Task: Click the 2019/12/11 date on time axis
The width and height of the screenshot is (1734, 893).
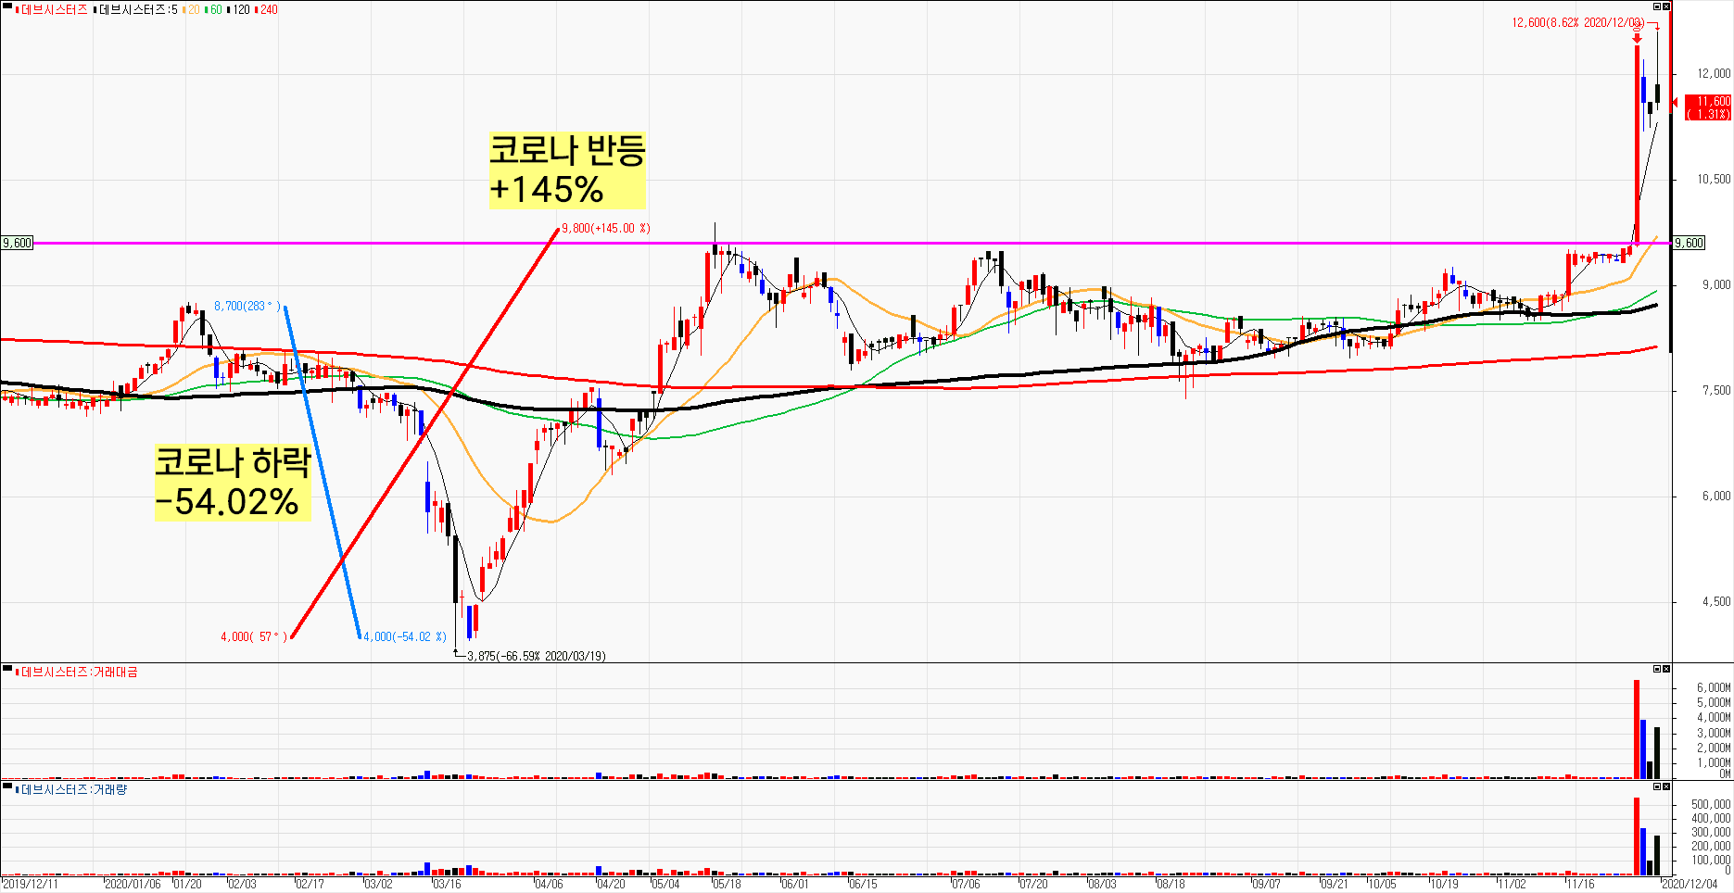Action: click(x=30, y=884)
